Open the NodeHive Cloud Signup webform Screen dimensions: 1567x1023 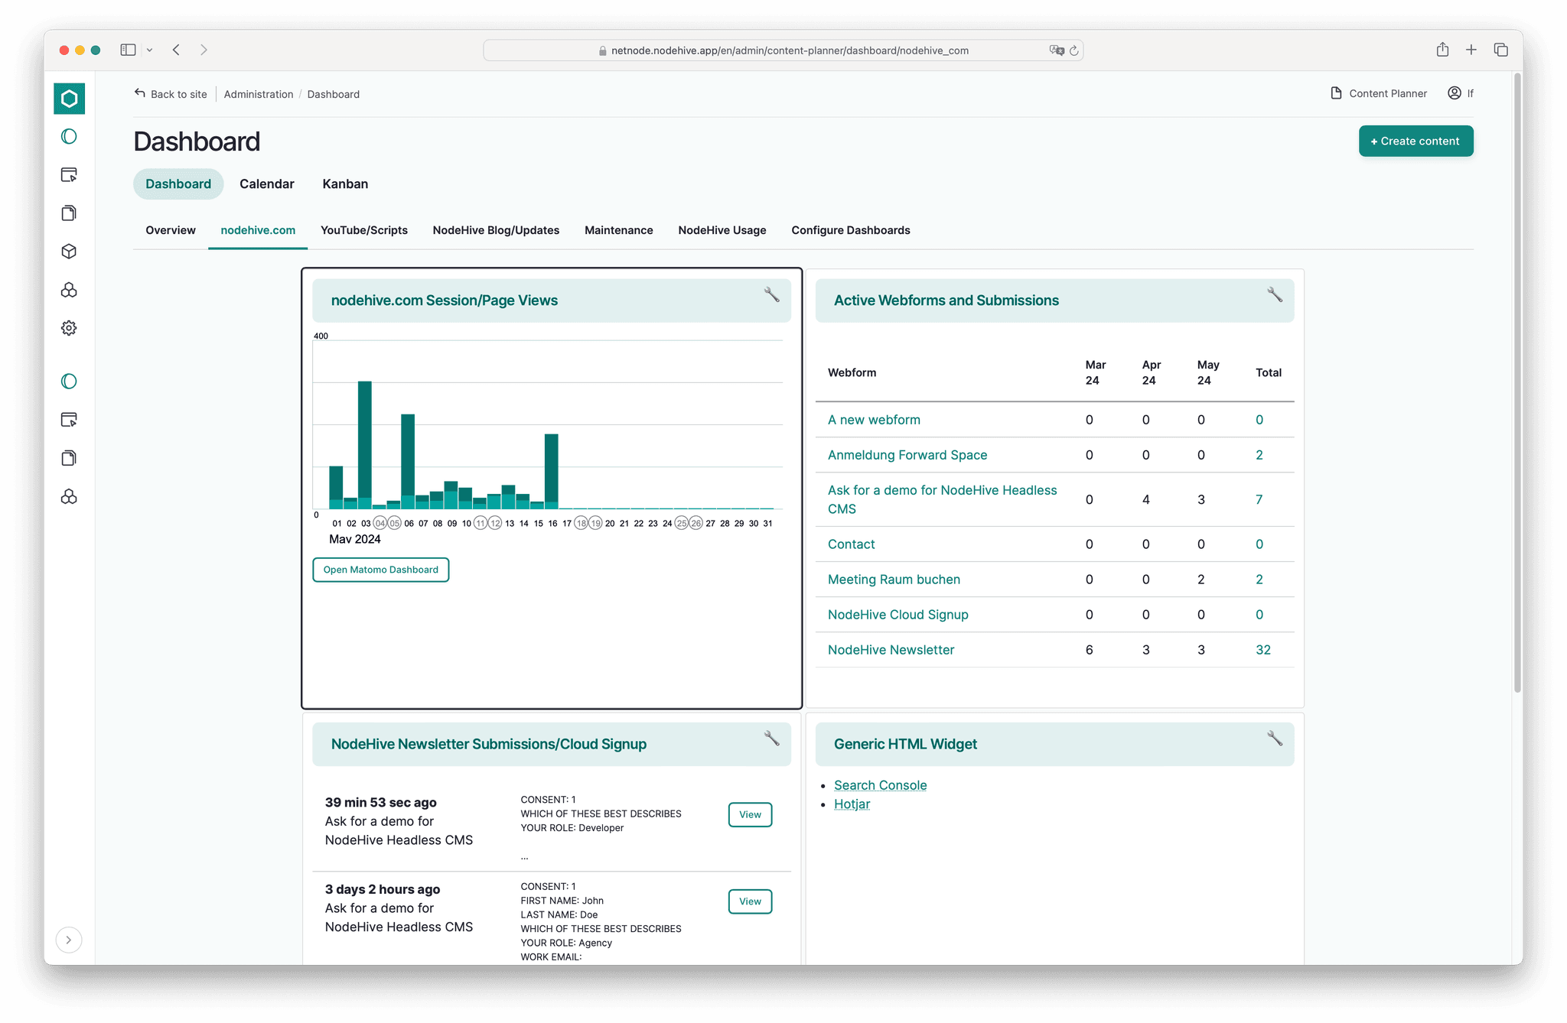pos(898,615)
